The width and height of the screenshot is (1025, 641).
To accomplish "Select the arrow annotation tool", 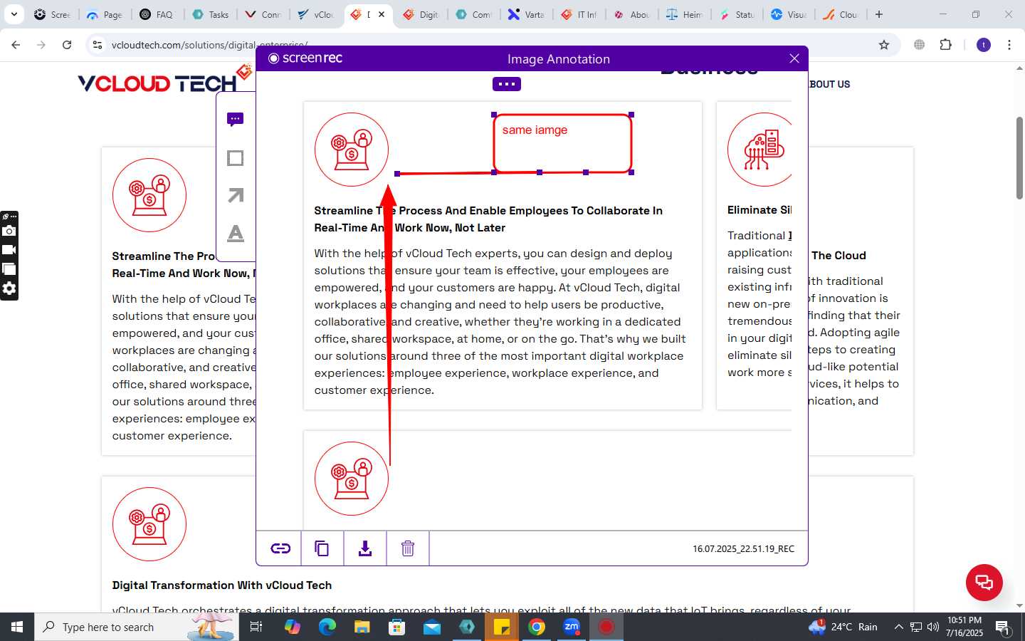I will 236,195.
